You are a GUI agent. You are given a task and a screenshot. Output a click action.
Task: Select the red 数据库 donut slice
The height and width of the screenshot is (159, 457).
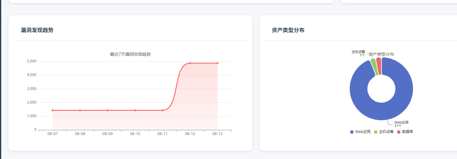(x=379, y=65)
